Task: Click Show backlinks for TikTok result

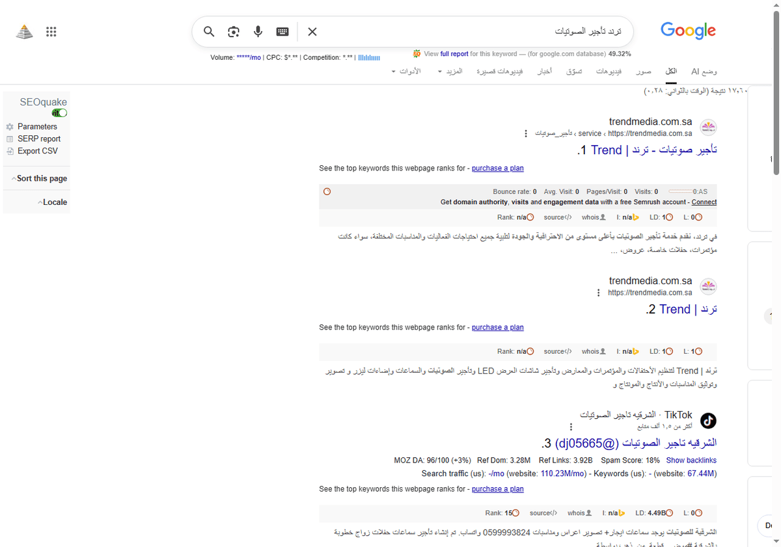Action: [691, 460]
